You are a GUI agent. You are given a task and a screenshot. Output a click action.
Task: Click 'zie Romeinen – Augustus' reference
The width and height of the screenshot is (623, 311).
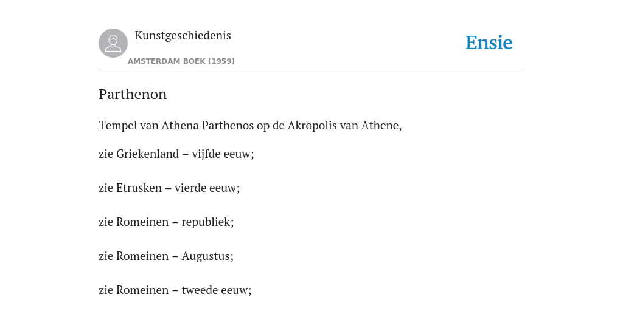[x=166, y=256]
